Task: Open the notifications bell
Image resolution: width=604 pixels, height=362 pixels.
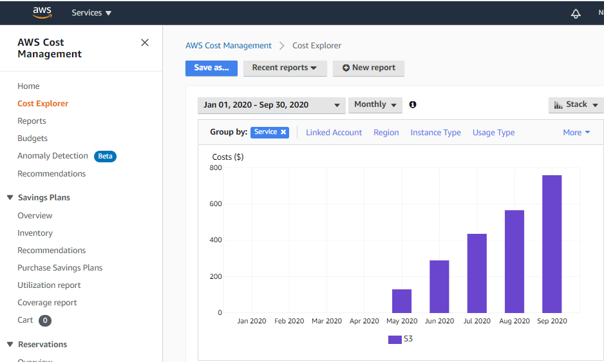Action: (x=576, y=14)
